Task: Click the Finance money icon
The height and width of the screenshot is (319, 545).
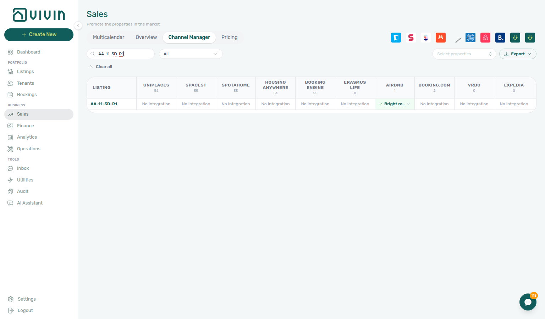Action: [x=10, y=126]
